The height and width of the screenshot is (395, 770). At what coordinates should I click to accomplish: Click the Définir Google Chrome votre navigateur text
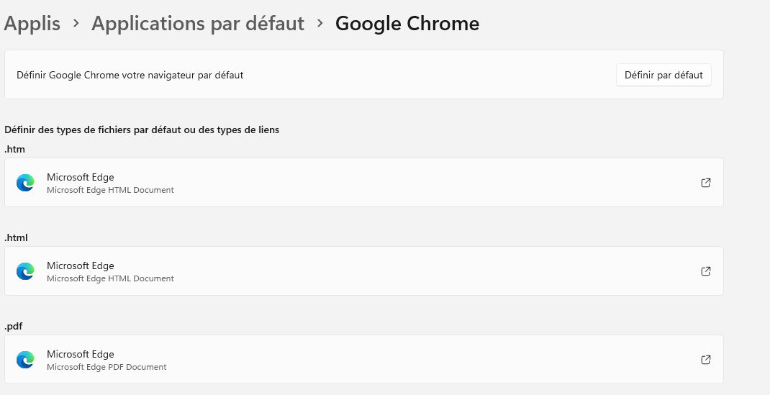coord(130,75)
